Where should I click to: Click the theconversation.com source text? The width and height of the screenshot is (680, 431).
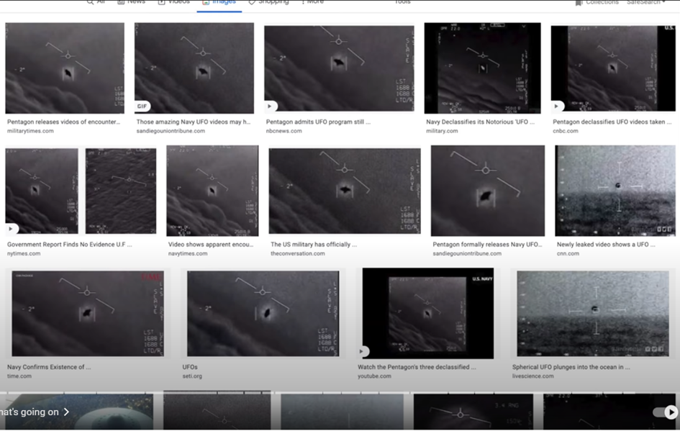coord(297,254)
